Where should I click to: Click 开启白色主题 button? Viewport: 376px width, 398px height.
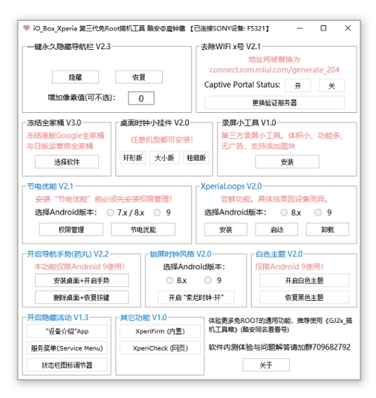coord(304,280)
